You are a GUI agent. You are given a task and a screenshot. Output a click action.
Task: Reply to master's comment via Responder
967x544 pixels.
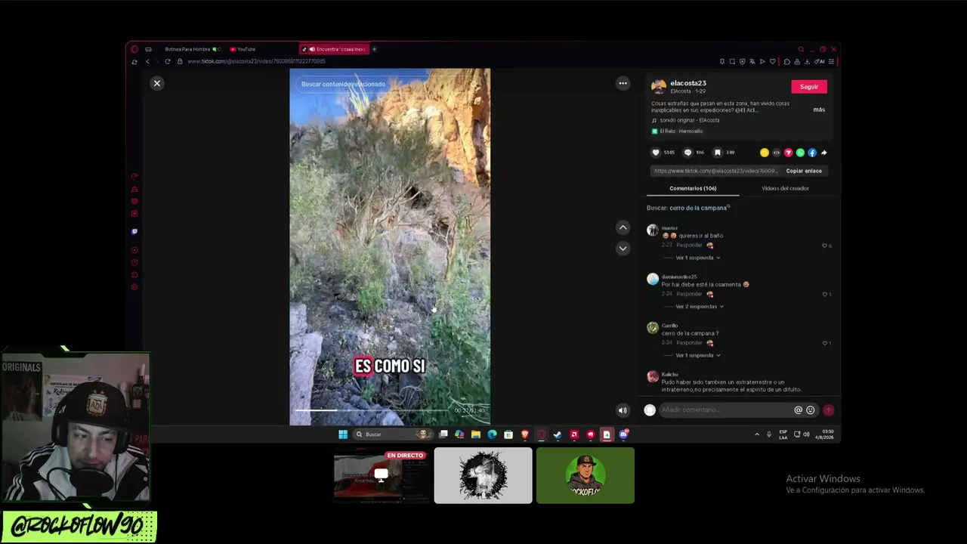point(690,246)
